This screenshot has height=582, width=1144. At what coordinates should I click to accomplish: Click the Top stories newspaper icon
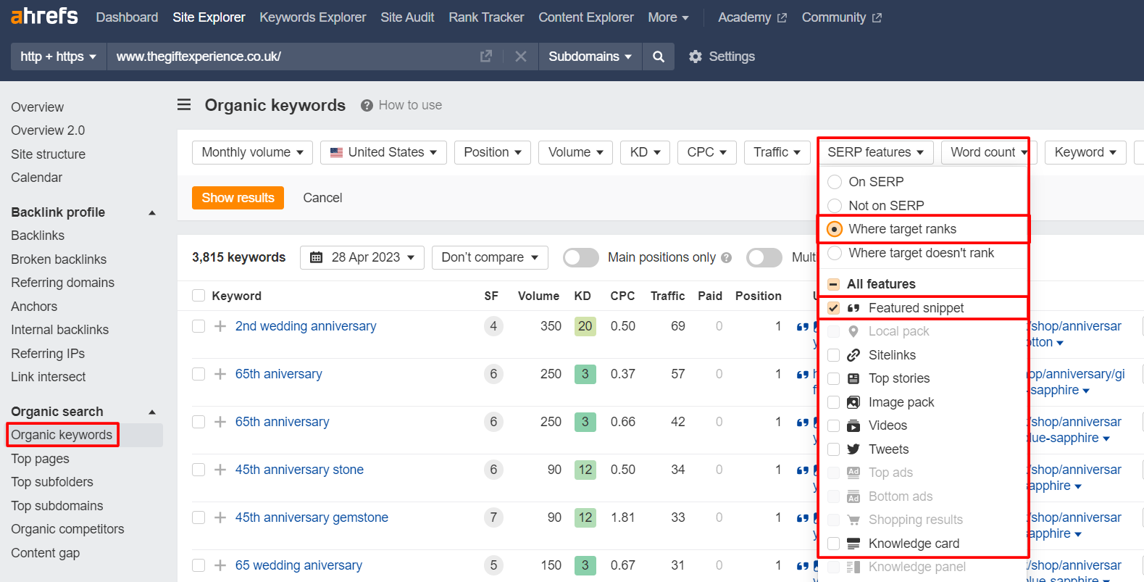[x=853, y=378]
